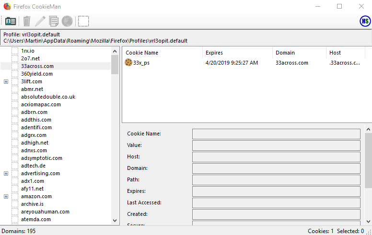372x235 pixels.
Task: Click into the Path field
Action: click(x=276, y=180)
